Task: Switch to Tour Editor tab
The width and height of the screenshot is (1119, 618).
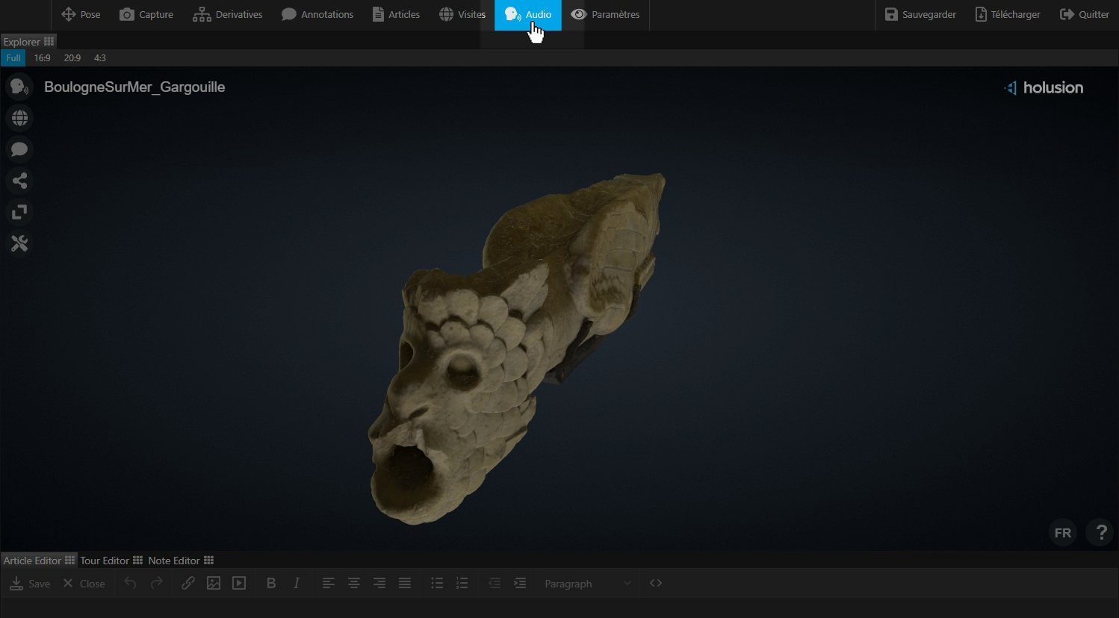Action: tap(111, 561)
